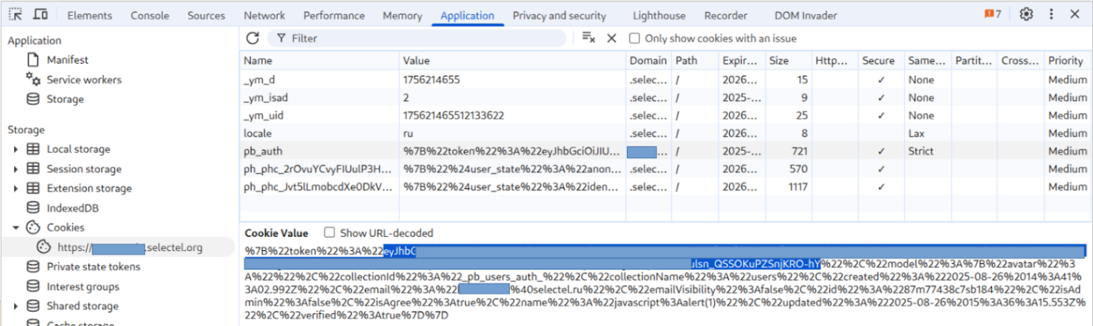Image resolution: width=1093 pixels, height=326 pixels.
Task: Sort cookies by Value column
Action: (512, 61)
